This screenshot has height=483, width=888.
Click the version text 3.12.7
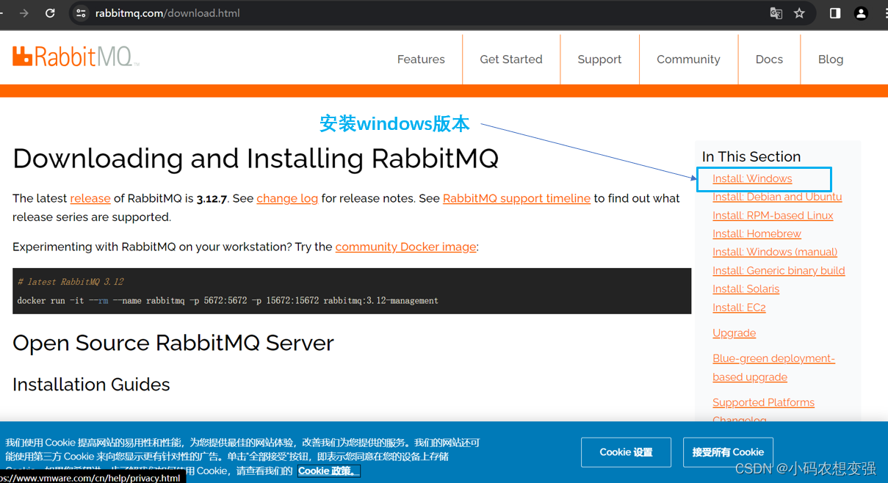tap(212, 198)
